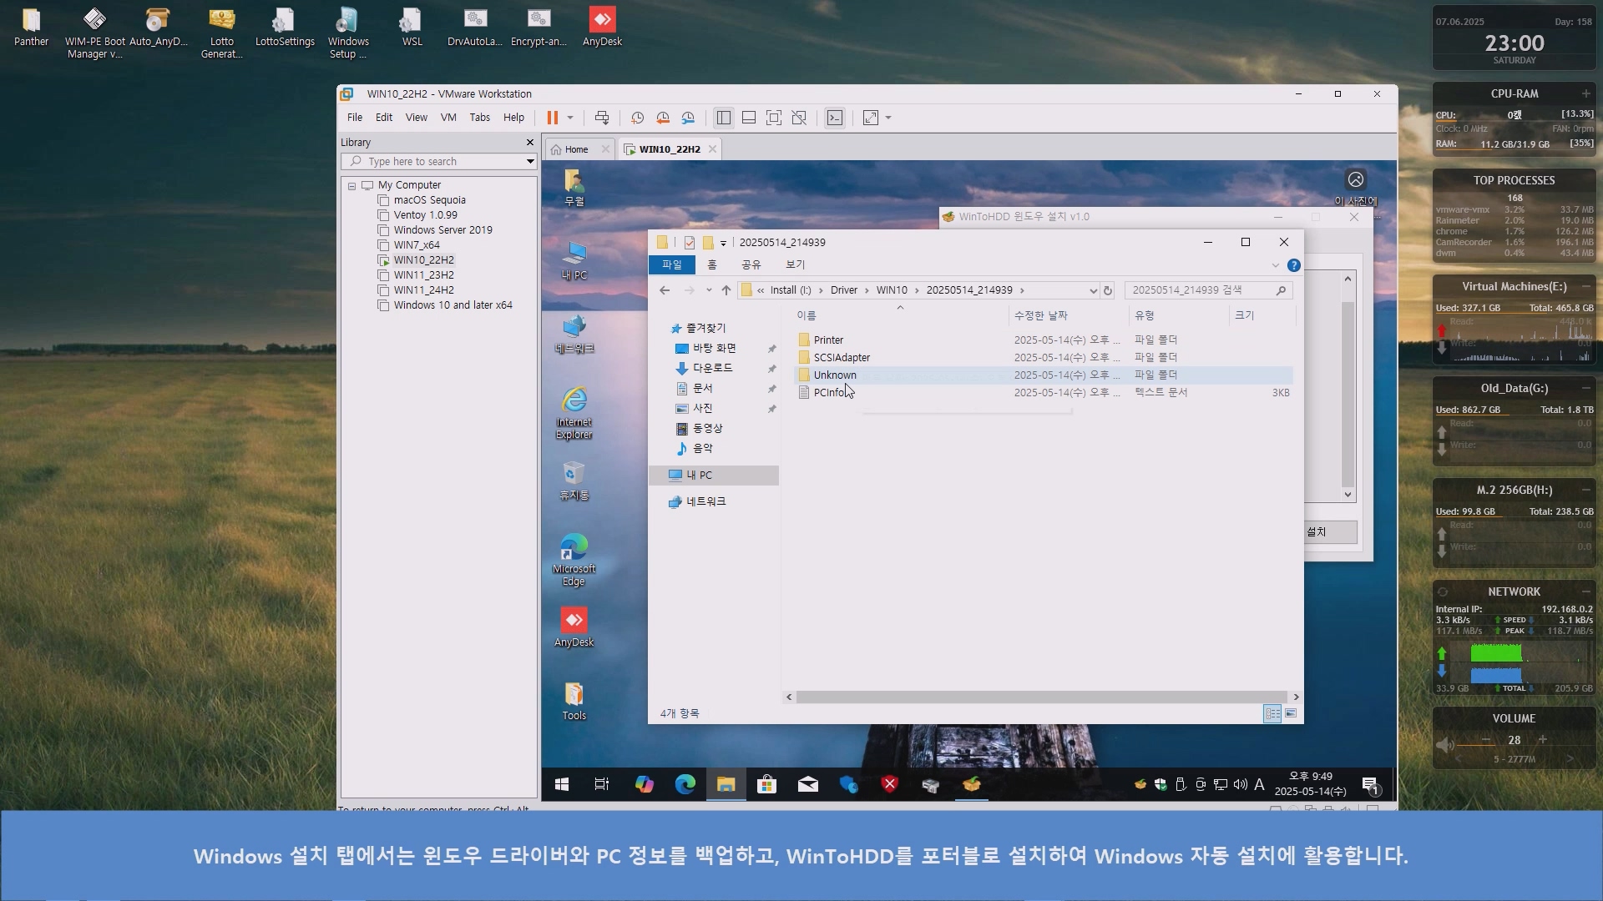Click the 설치 button in WinToHDD
Screen dimensions: 1603x901
(x=1331, y=532)
